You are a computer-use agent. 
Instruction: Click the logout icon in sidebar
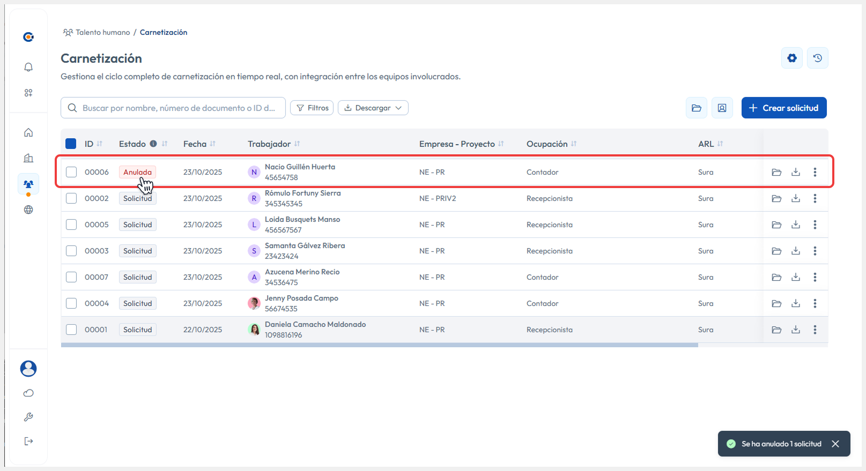28,441
